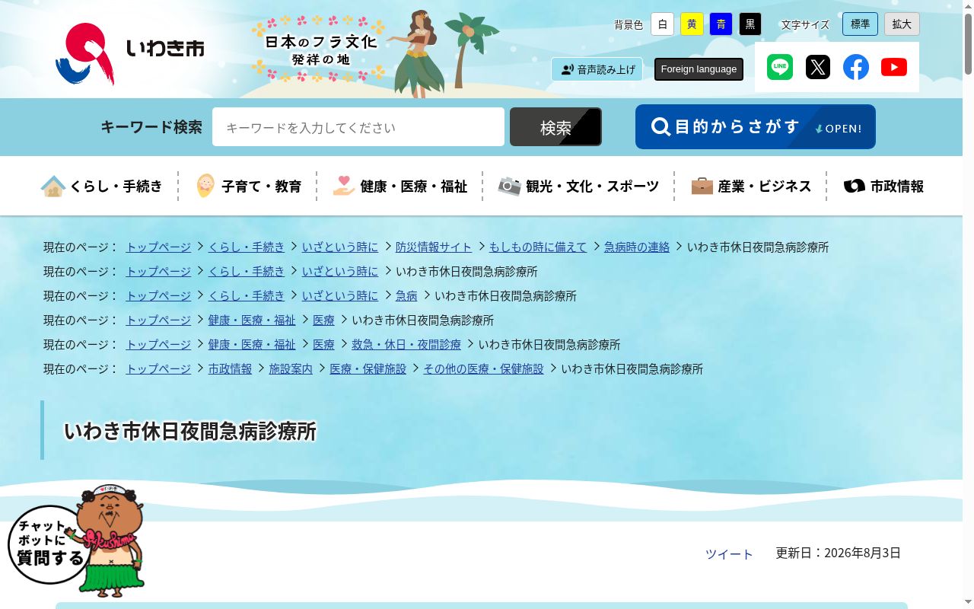Set background color to black (黒)

point(750,24)
